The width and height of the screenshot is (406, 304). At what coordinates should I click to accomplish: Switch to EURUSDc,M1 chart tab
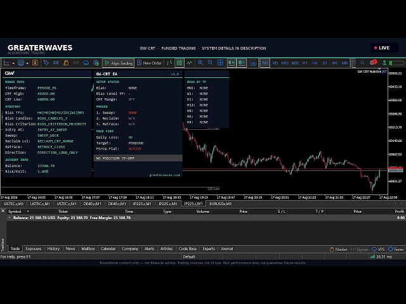tap(221, 204)
